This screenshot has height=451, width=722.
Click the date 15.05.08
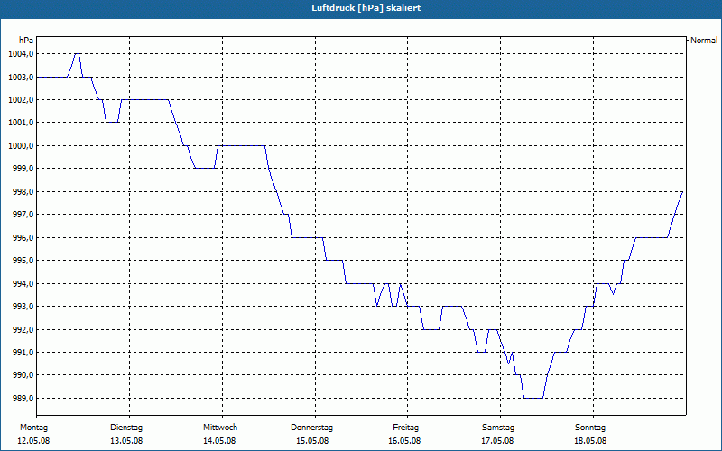click(312, 441)
